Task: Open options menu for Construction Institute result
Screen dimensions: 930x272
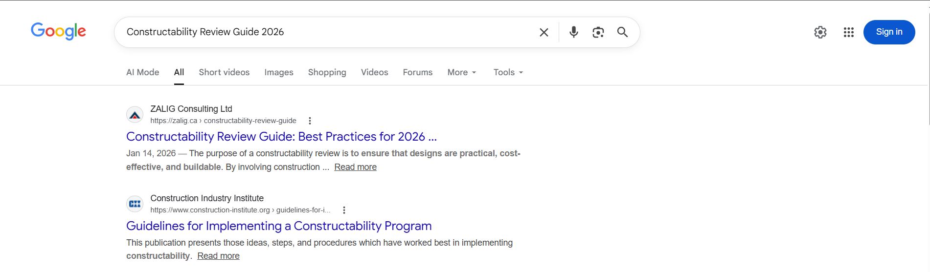Action: coord(344,210)
